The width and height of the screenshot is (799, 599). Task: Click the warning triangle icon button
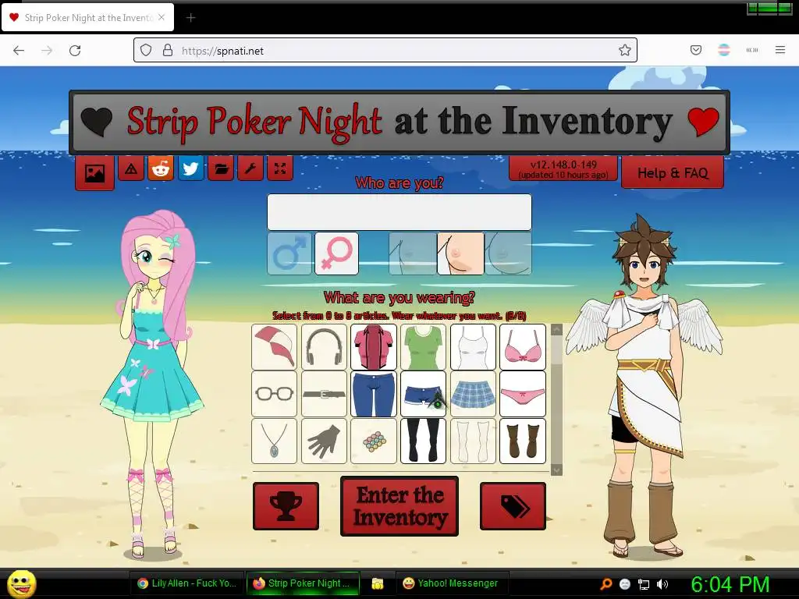131,168
